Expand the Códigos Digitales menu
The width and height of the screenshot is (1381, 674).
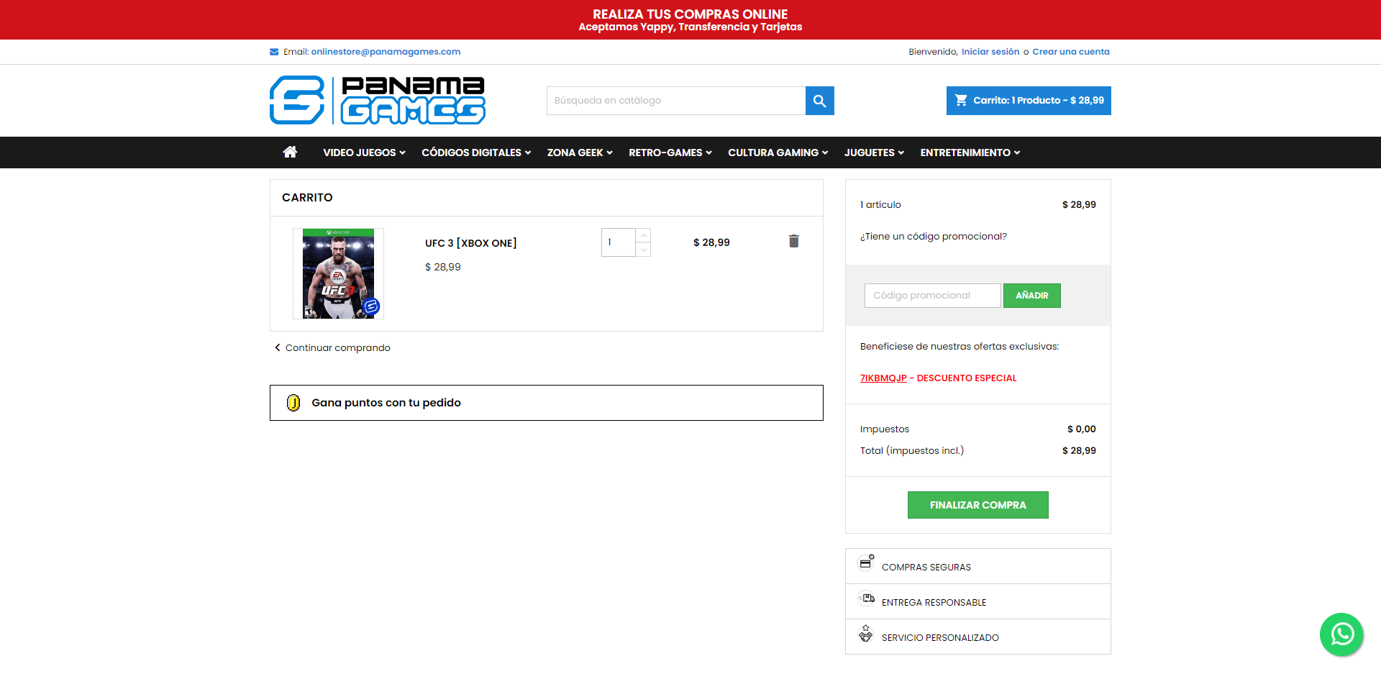click(x=476, y=152)
